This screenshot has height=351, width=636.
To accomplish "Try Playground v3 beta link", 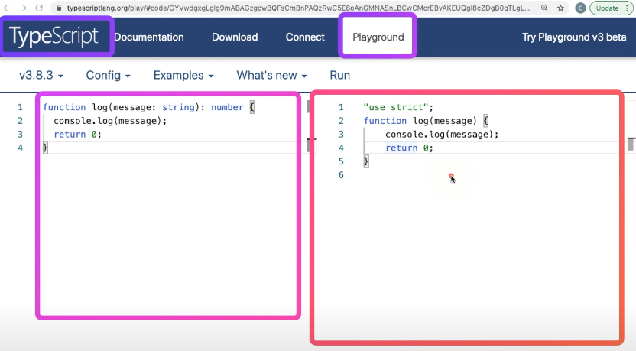I will pyautogui.click(x=574, y=37).
